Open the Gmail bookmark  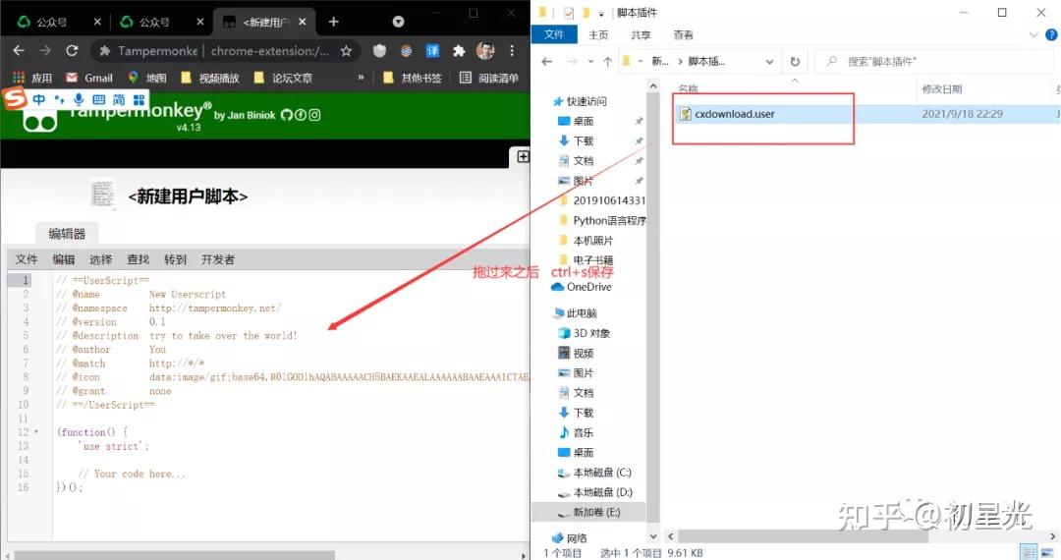click(89, 78)
